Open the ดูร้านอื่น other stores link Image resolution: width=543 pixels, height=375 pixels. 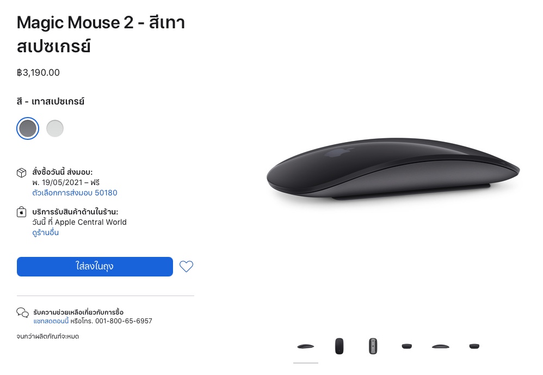click(45, 233)
